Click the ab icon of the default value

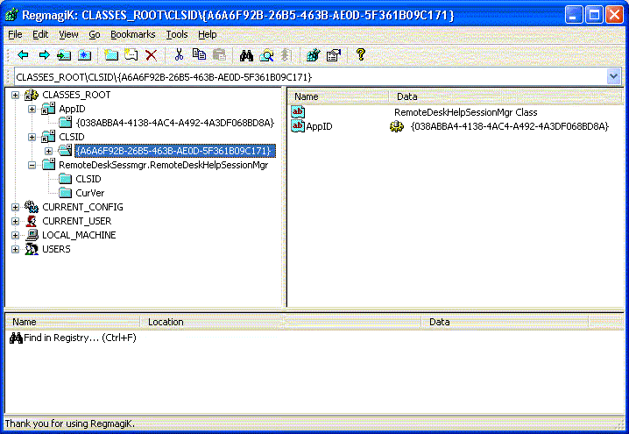point(298,112)
